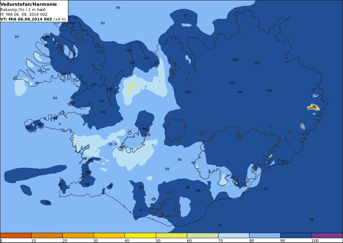Click the map humidity value '91'

pyautogui.click(x=186, y=15)
